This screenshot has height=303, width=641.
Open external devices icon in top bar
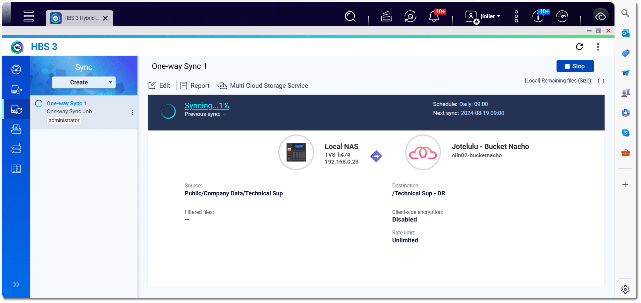(x=410, y=16)
